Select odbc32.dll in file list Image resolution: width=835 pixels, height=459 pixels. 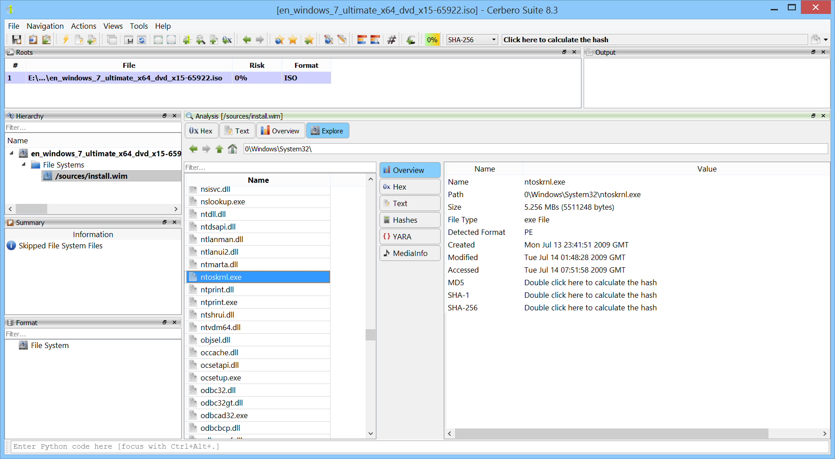click(259, 390)
